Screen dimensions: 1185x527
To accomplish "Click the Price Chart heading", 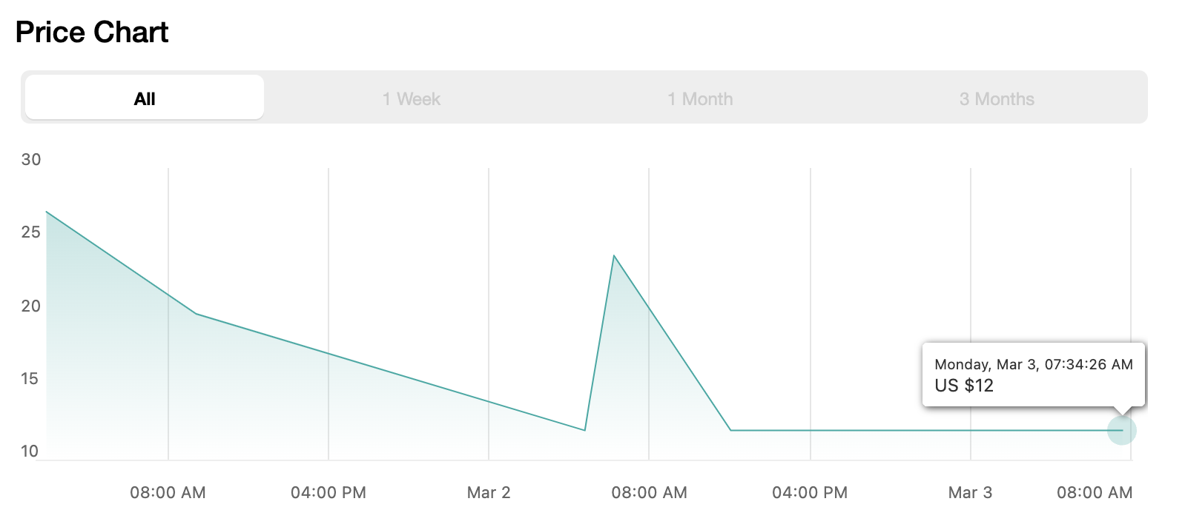I will tap(92, 33).
